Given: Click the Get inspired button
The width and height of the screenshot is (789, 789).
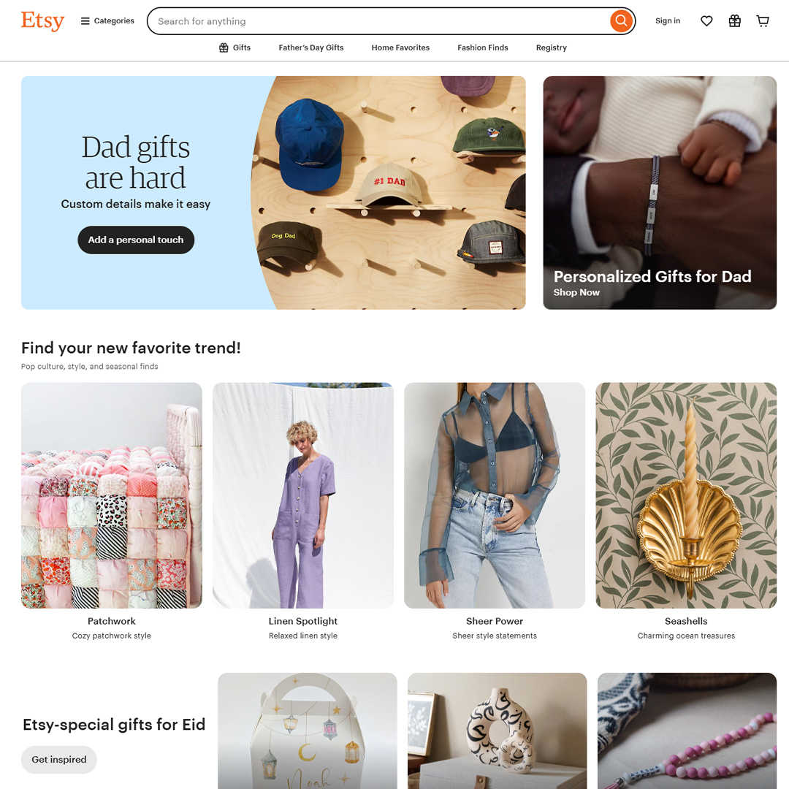Looking at the screenshot, I should 59,759.
